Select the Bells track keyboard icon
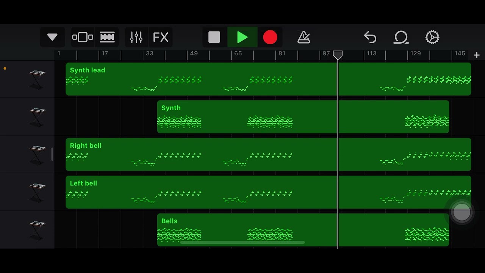 pyautogui.click(x=37, y=230)
